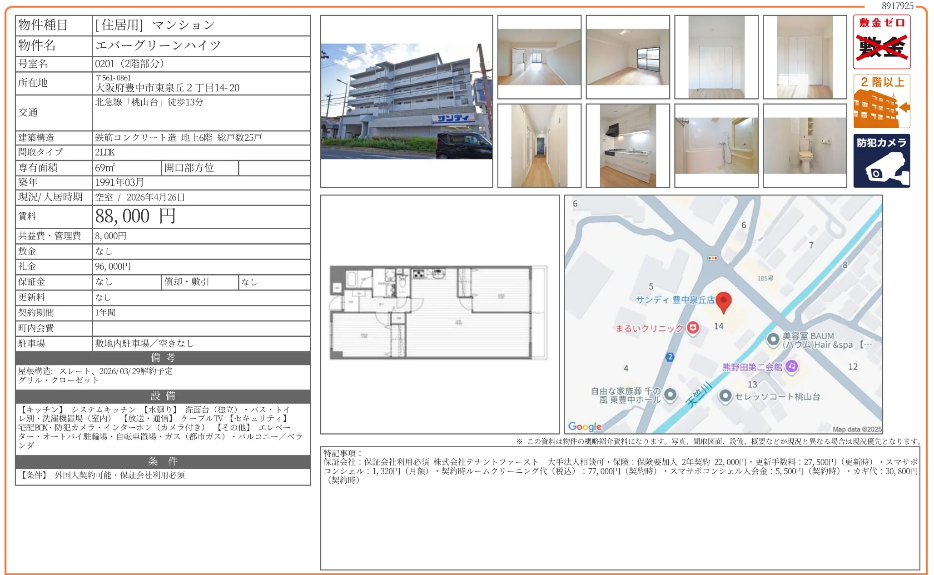Click the property name エバーグリーンハイツ

tap(158, 45)
